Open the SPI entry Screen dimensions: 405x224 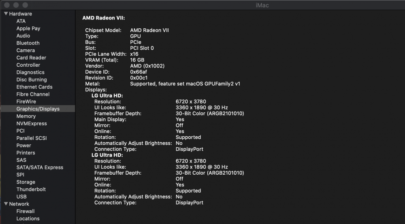click(20, 175)
